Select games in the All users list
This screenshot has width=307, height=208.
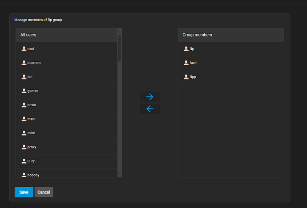pos(67,91)
